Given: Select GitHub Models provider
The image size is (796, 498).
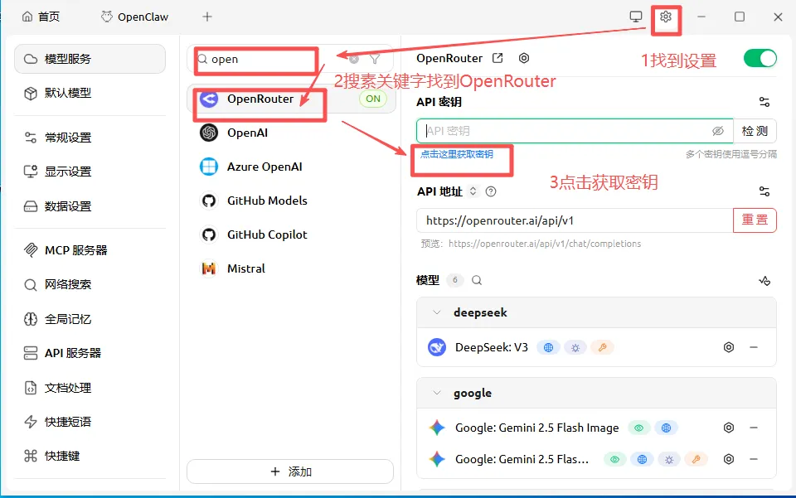Looking at the screenshot, I should 291,201.
